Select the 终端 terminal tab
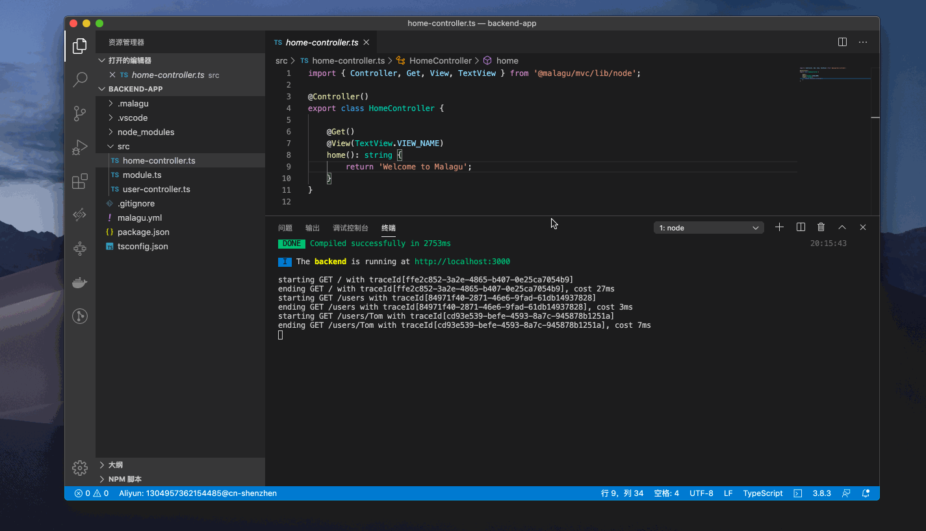The height and width of the screenshot is (531, 926). pyautogui.click(x=389, y=228)
